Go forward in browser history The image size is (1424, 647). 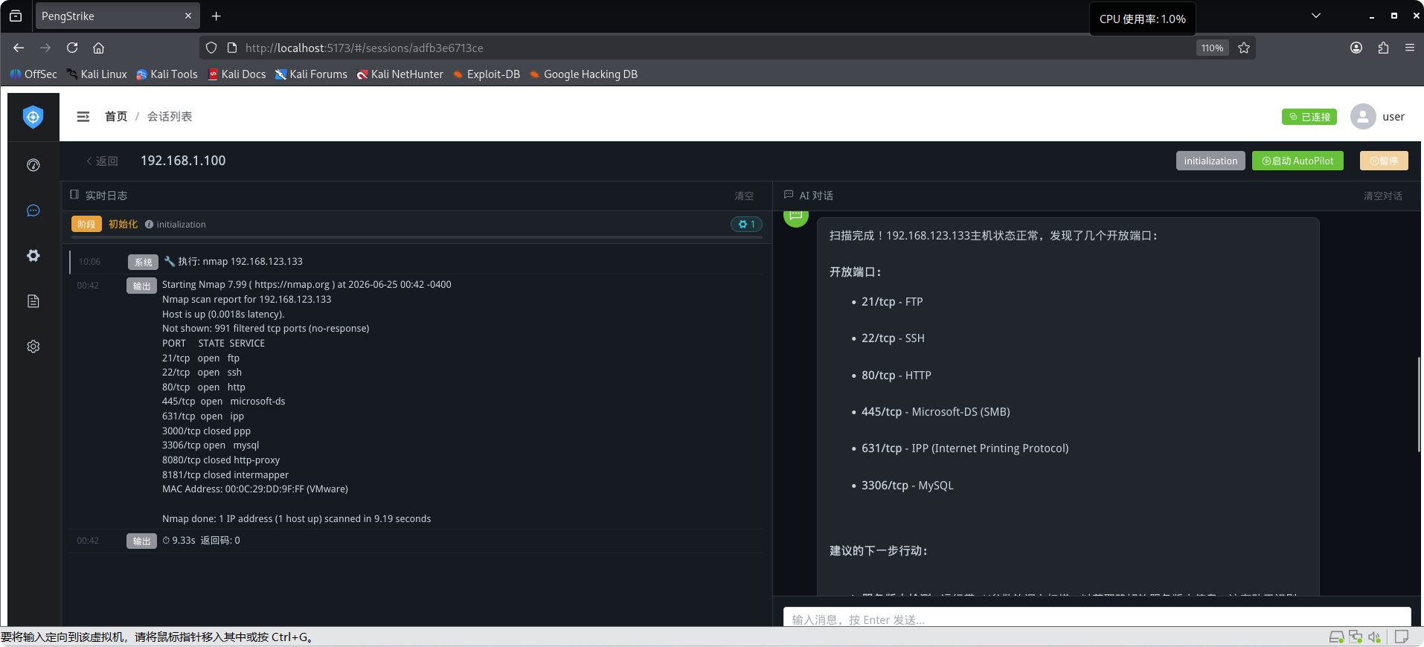coord(45,48)
